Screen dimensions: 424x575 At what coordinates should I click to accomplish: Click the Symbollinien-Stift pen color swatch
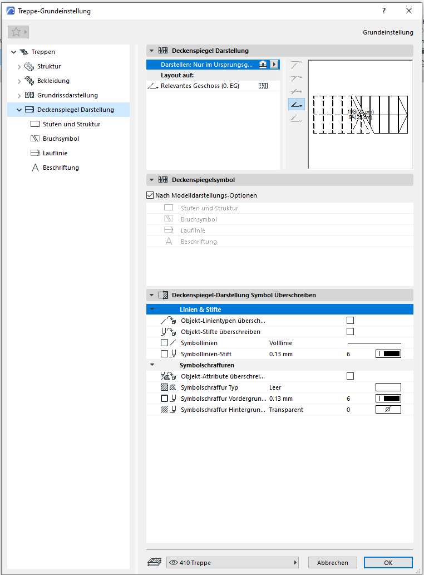(x=388, y=354)
